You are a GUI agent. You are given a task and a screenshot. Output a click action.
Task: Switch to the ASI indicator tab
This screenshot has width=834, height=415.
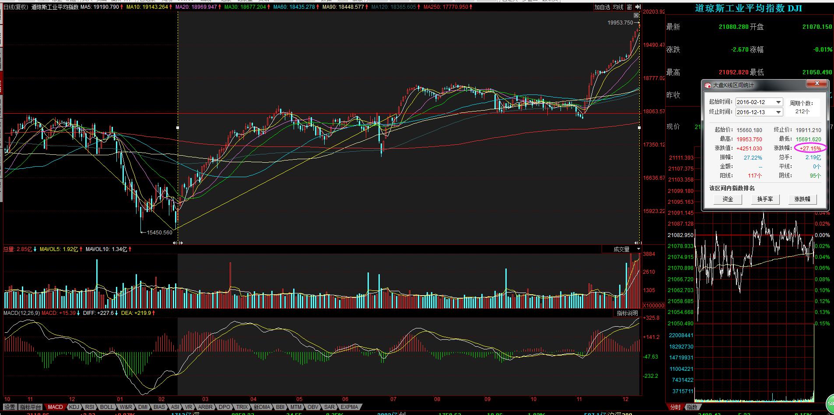[175, 407]
